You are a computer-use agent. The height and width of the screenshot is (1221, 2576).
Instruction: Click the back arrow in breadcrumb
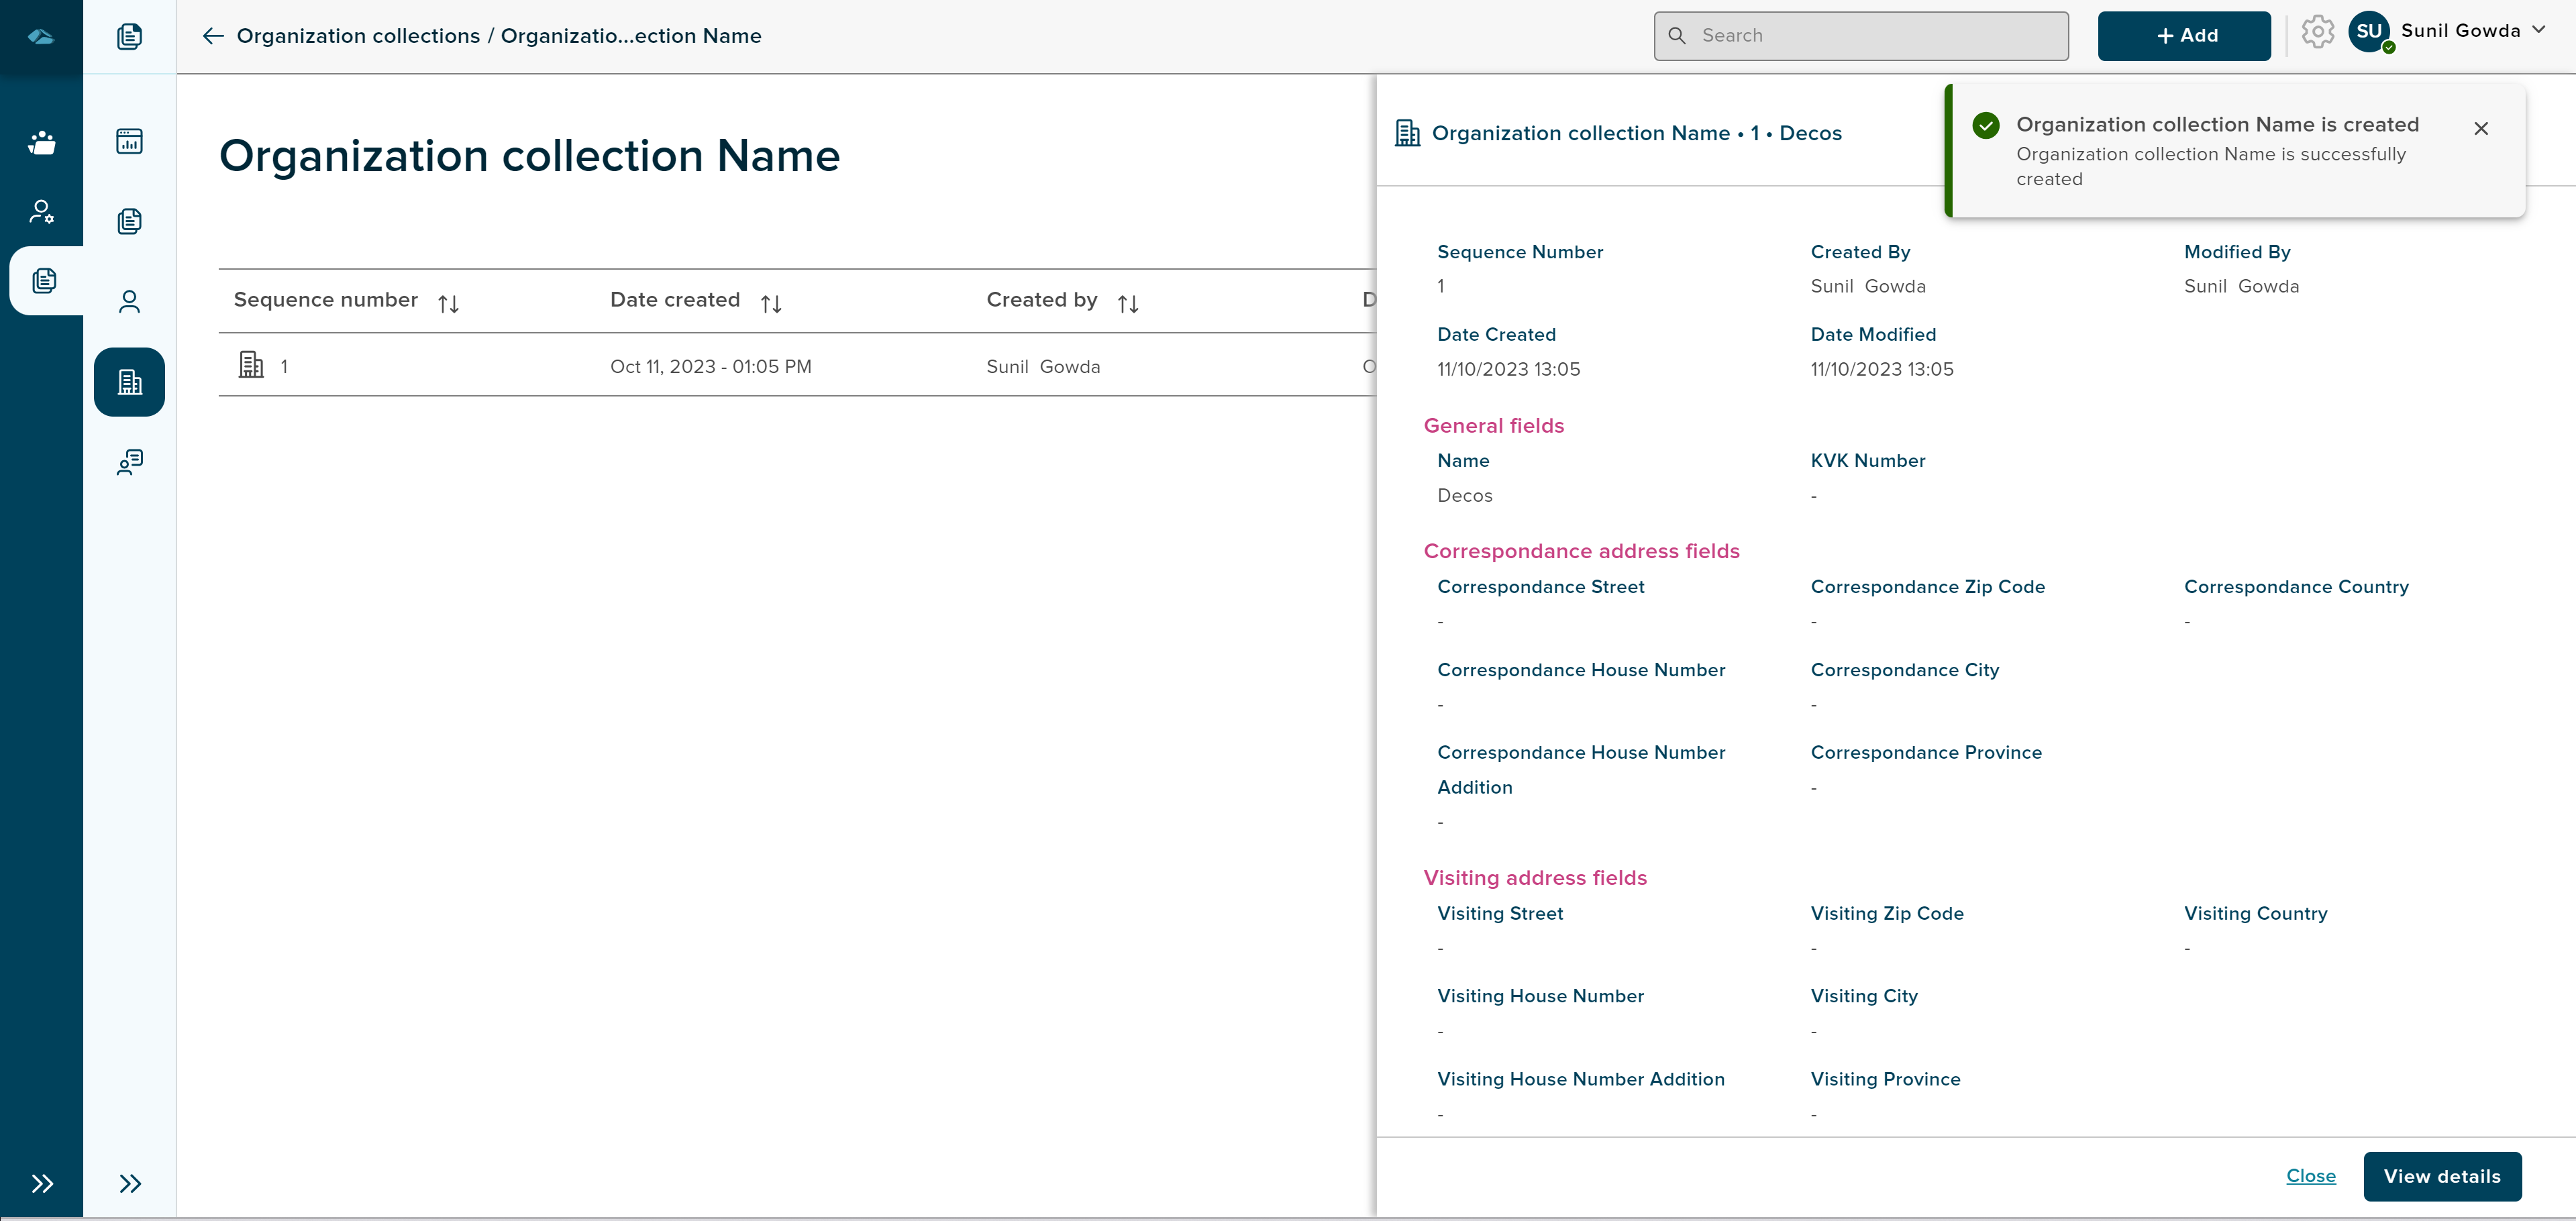pos(212,36)
